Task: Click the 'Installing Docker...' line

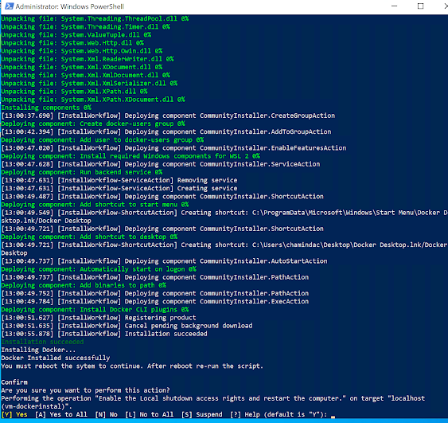Action: pyautogui.click(x=38, y=350)
